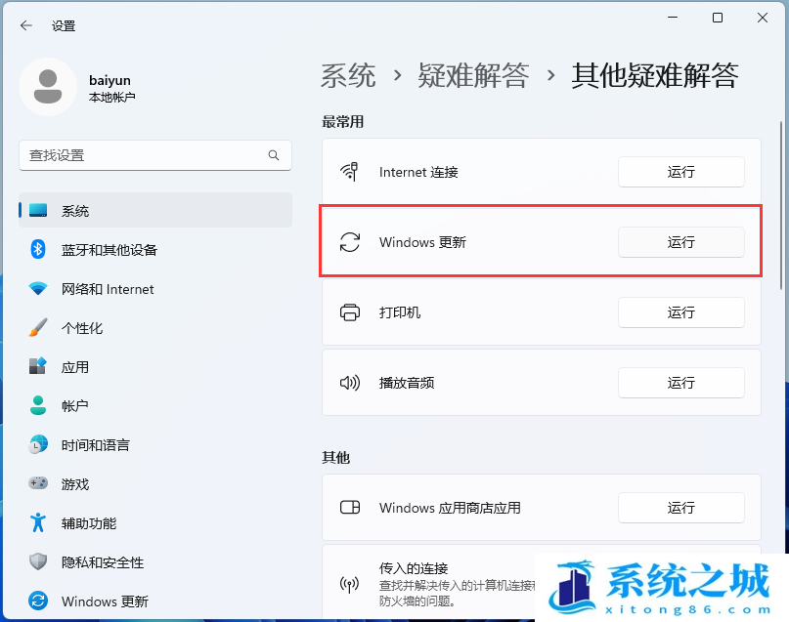
Task: Maximize the Settings window
Action: pyautogui.click(x=718, y=18)
